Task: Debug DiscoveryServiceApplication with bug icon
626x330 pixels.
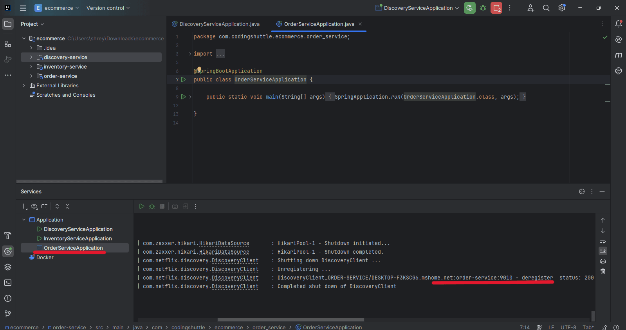Action: 483,8
